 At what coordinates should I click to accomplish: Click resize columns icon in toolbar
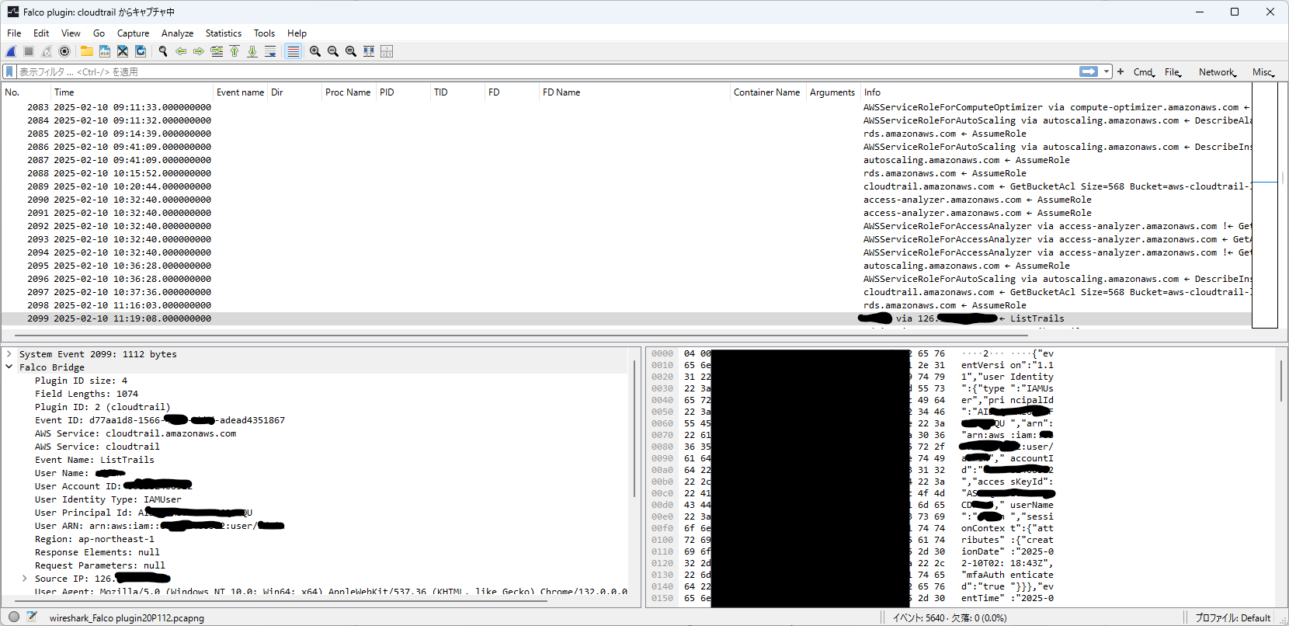tap(369, 51)
